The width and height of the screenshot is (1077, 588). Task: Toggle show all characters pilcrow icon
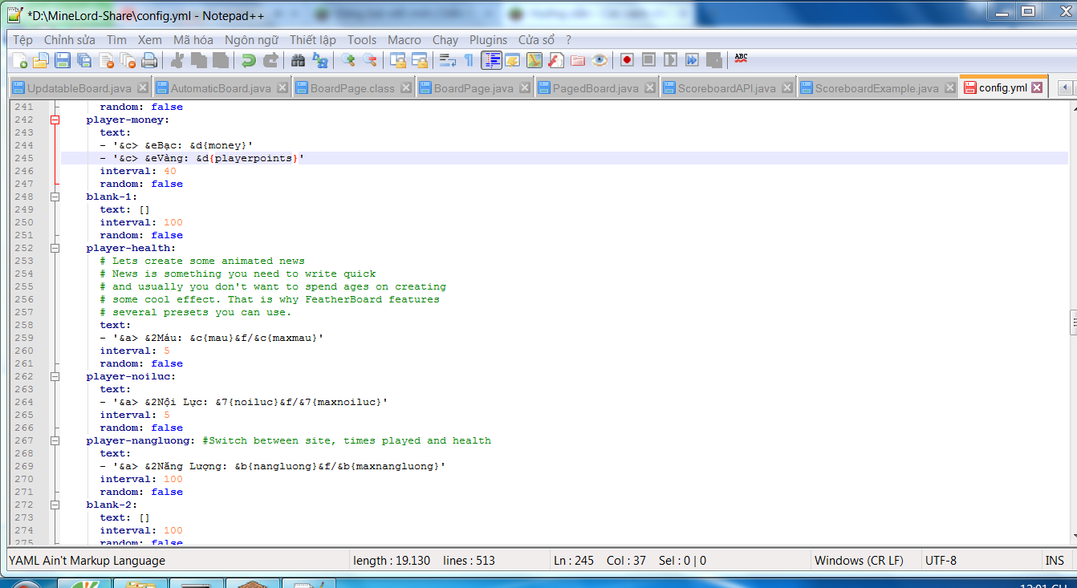coord(469,60)
